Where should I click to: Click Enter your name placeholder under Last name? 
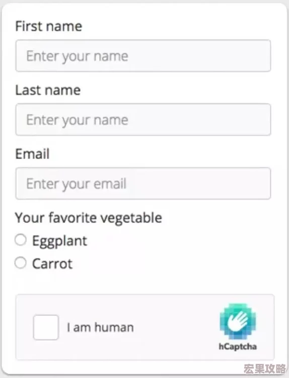click(x=77, y=120)
